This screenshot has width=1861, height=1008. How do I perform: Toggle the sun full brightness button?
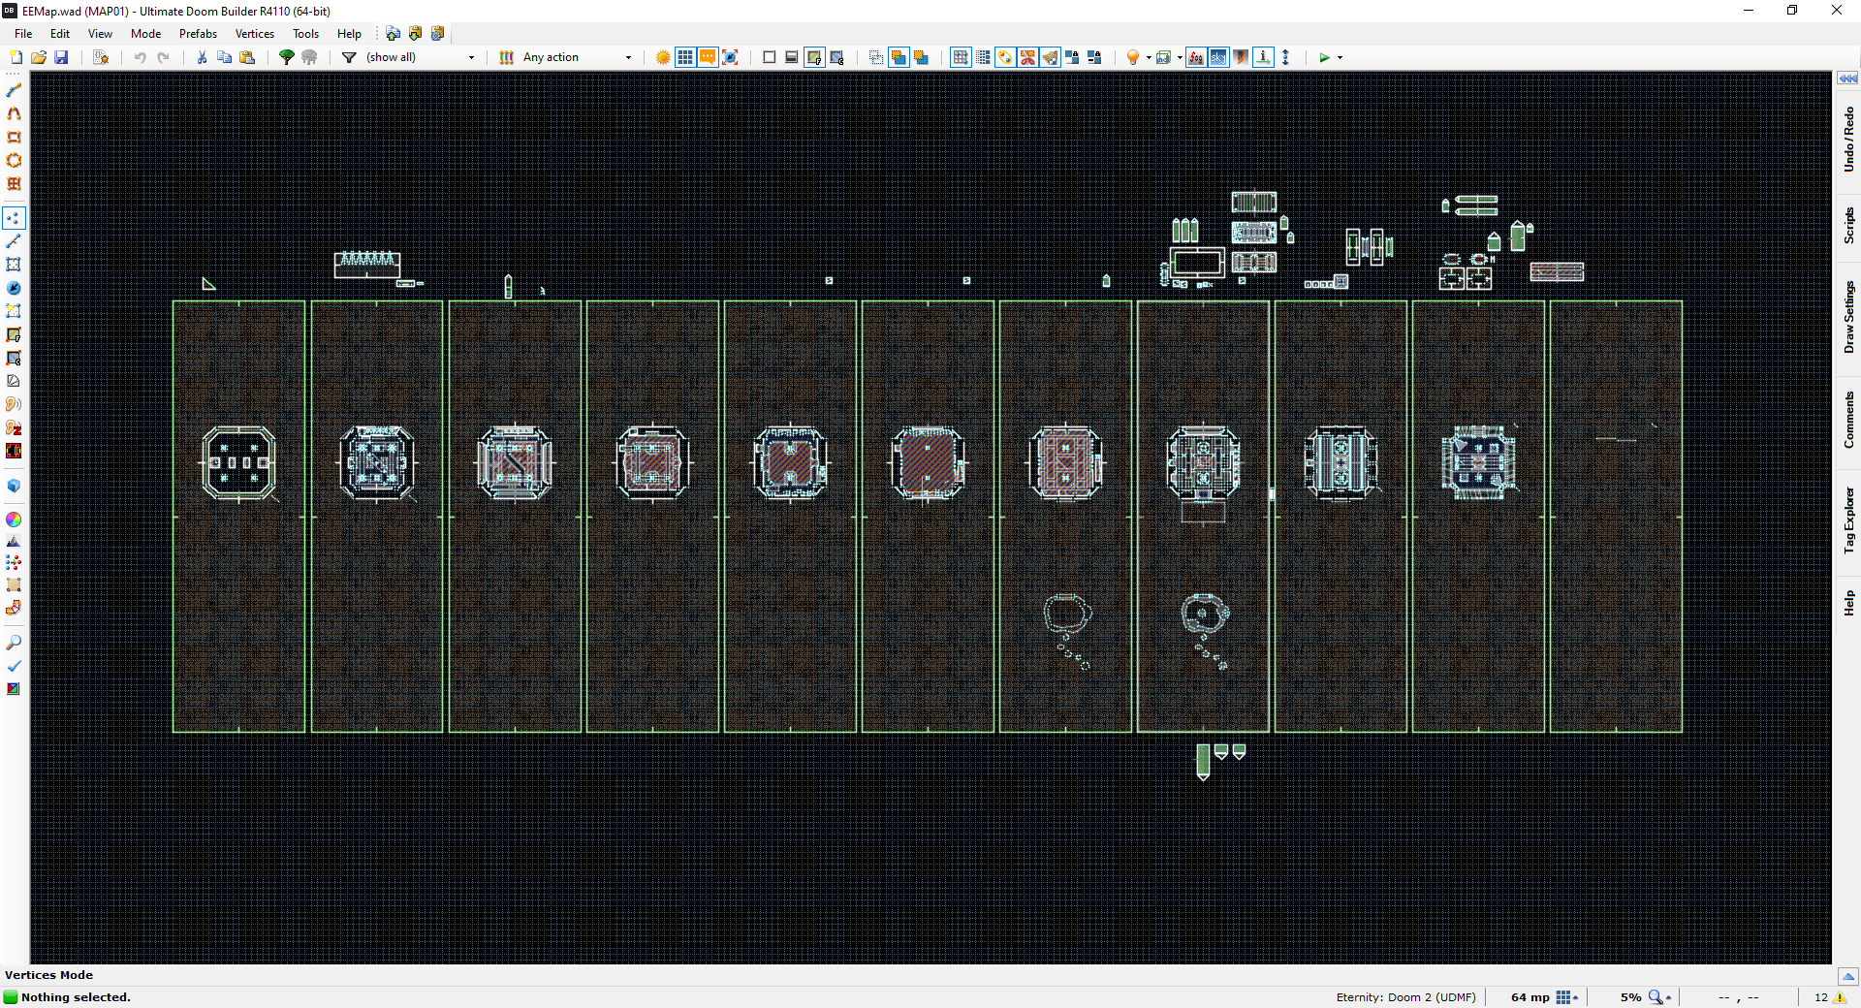663,57
